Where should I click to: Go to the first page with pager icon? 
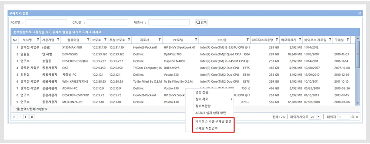coord(14,117)
